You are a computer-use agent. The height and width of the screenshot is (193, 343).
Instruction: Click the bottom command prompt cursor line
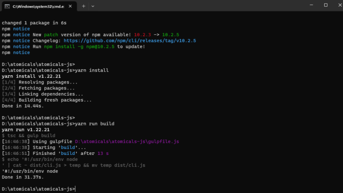coord(38,189)
